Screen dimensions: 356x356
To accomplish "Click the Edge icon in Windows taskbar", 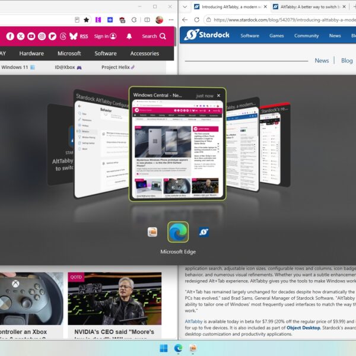I will (178, 348).
